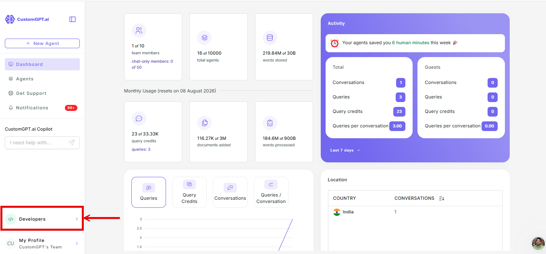Open Get Support menu item
Viewport: 546px width, 254px height.
coord(42,93)
